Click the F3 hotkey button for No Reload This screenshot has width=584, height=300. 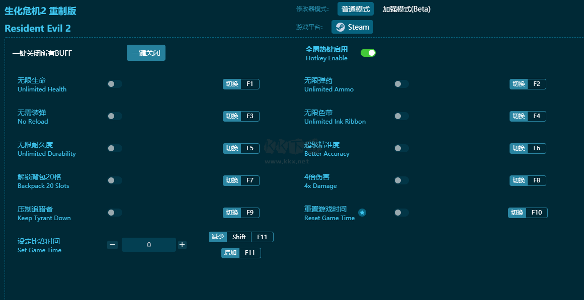241,116
